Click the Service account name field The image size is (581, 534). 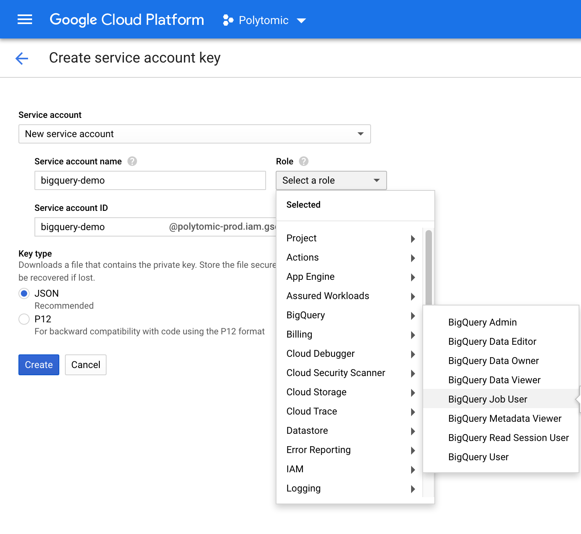pos(150,180)
